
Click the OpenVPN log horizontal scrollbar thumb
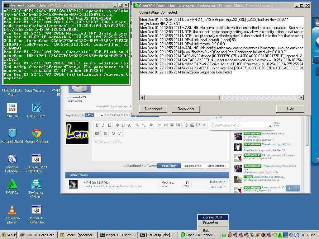[182, 98]
